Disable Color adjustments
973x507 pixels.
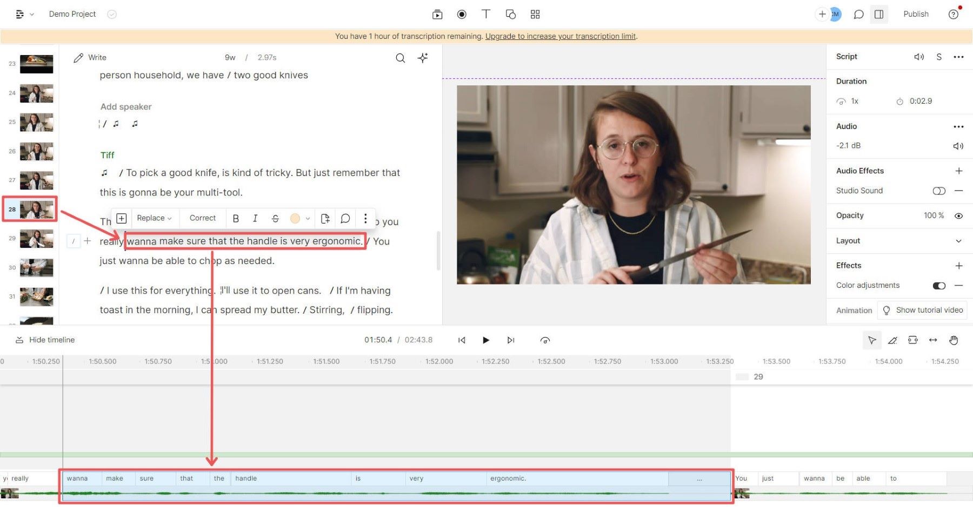939,285
